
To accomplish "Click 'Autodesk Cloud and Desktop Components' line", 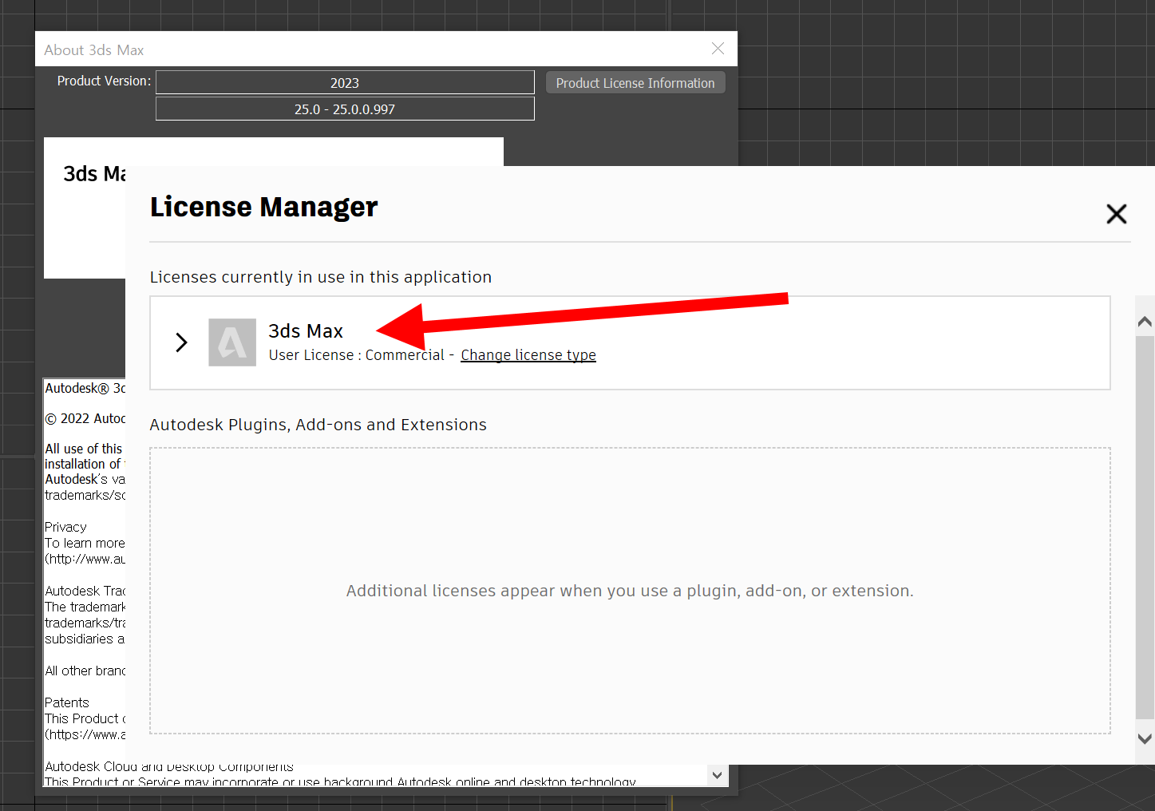I will (169, 766).
